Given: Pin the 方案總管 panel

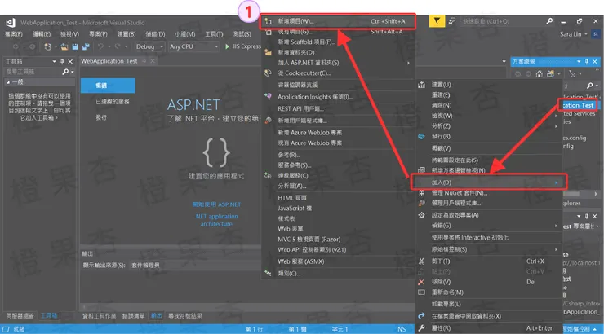Looking at the screenshot, I should 587,61.
